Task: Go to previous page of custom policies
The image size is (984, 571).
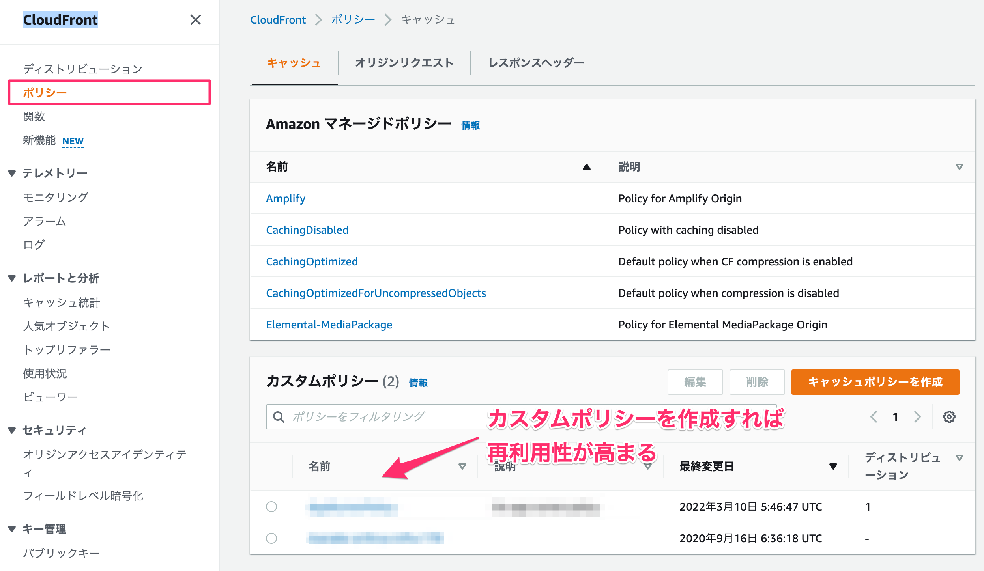Action: (x=874, y=417)
